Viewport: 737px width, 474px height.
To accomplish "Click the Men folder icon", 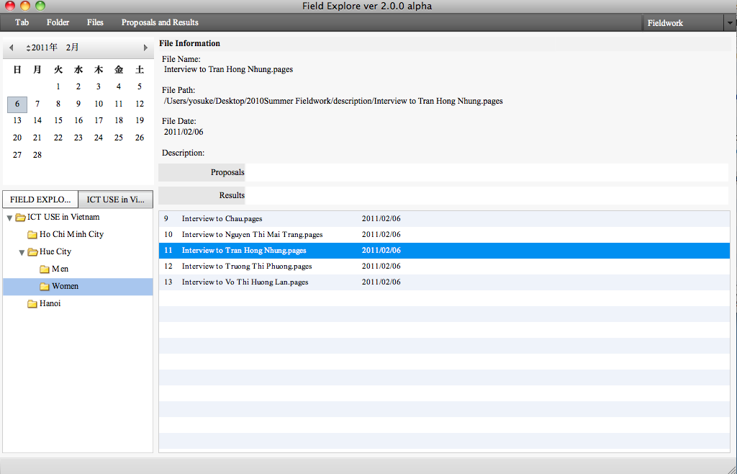I will pyautogui.click(x=45, y=269).
